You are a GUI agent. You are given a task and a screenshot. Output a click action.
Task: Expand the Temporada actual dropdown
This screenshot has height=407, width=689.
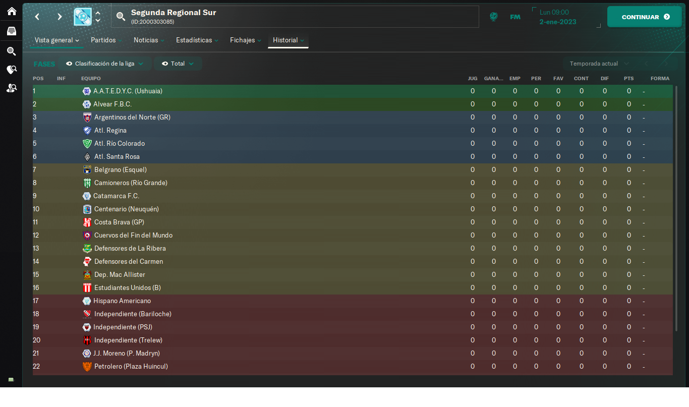pos(599,64)
